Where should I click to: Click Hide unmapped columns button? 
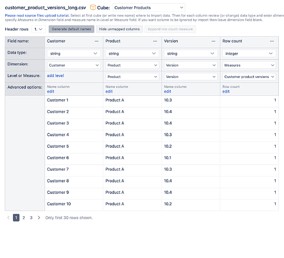119,29
